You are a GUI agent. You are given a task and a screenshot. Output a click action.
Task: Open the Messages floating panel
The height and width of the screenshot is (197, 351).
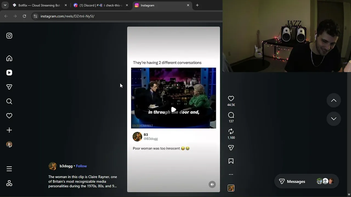pos(307,181)
